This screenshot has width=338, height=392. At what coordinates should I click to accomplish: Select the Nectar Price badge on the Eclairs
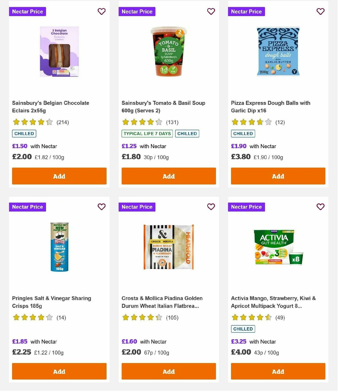(27, 12)
